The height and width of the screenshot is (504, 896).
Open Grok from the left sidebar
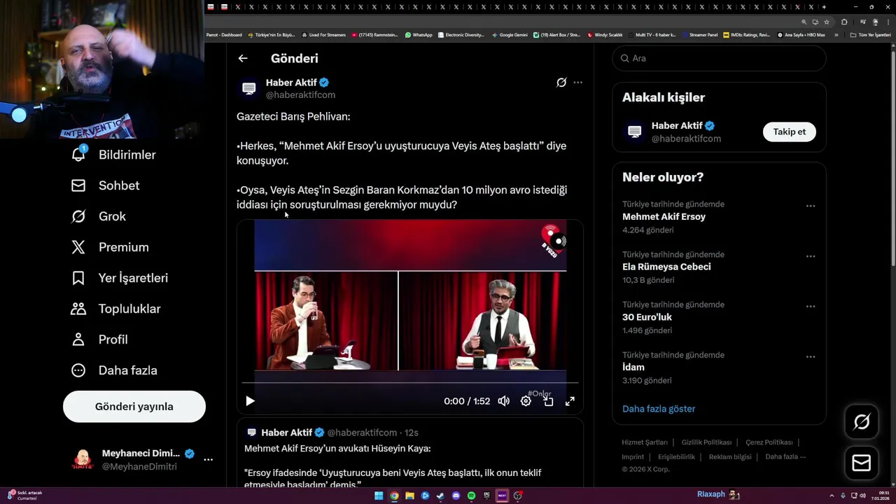[x=99, y=216]
